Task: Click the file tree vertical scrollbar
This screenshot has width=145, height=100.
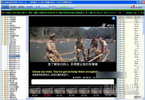Action: click(x=27, y=58)
